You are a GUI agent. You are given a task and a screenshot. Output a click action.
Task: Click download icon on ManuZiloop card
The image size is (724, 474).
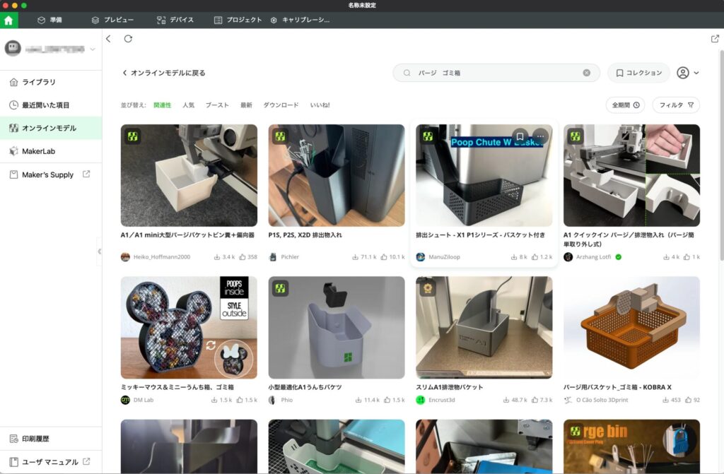click(x=513, y=257)
